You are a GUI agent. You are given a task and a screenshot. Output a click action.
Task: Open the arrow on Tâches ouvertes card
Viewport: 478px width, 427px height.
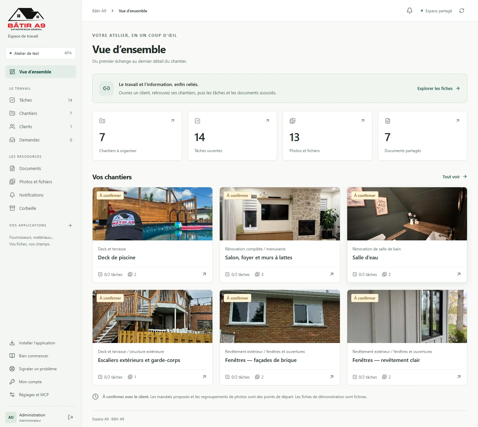(268, 121)
